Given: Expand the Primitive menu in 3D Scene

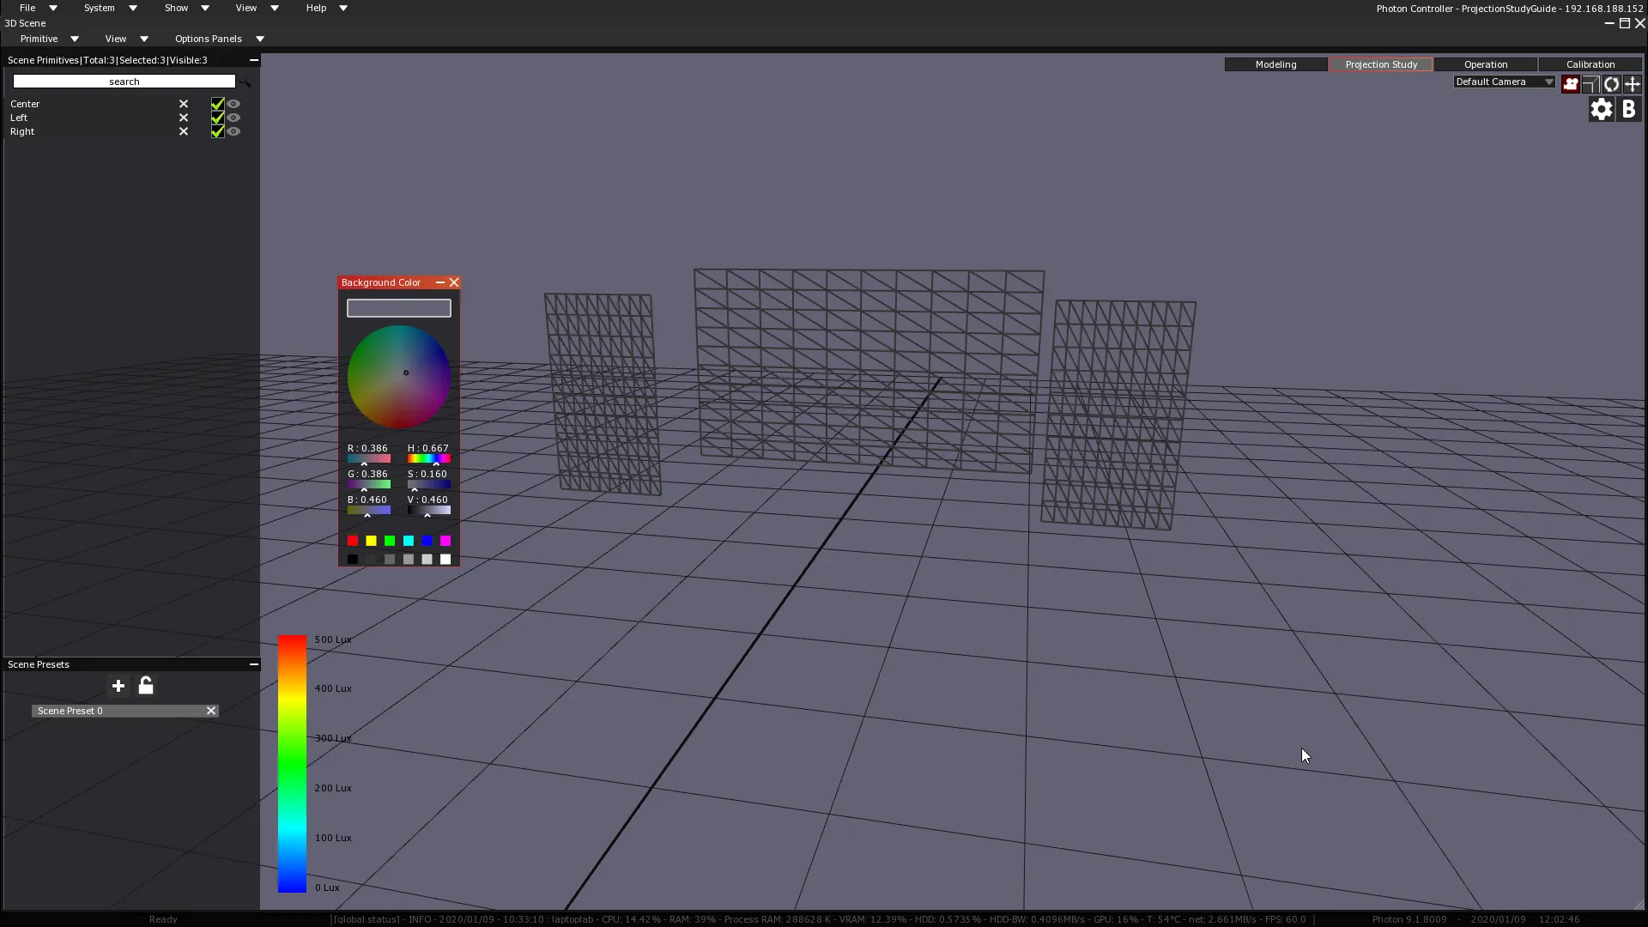Looking at the screenshot, I should coord(49,39).
